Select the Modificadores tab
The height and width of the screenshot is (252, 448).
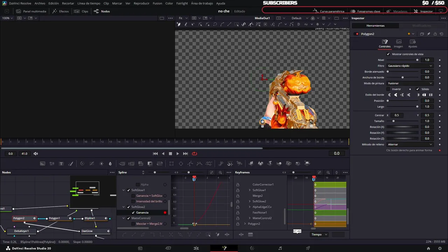422,26
